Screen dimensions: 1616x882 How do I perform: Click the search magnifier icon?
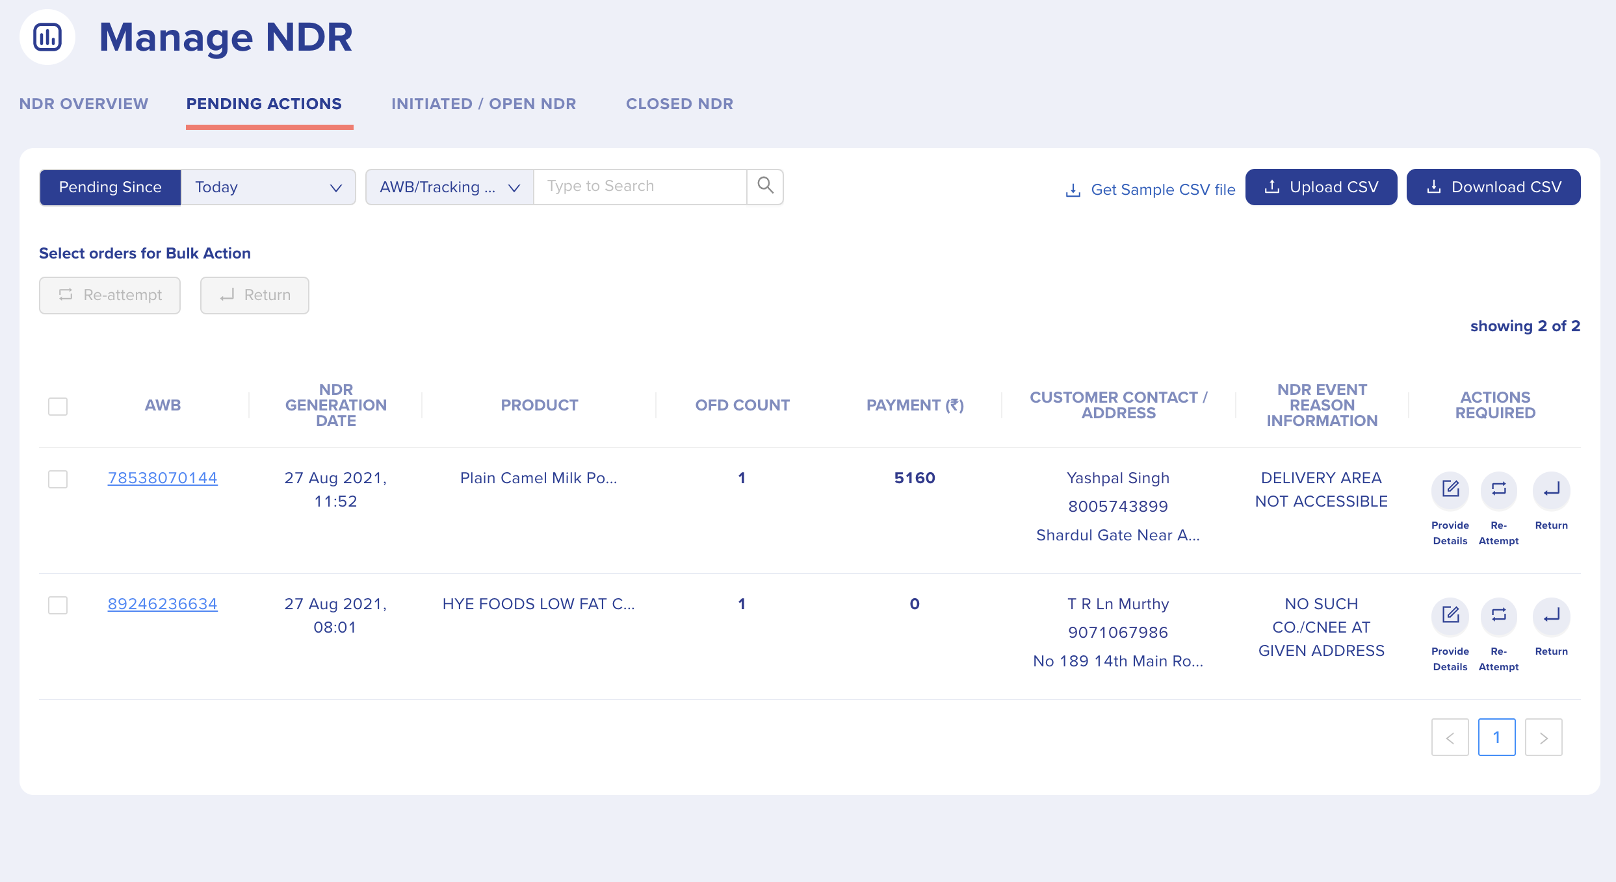(765, 186)
